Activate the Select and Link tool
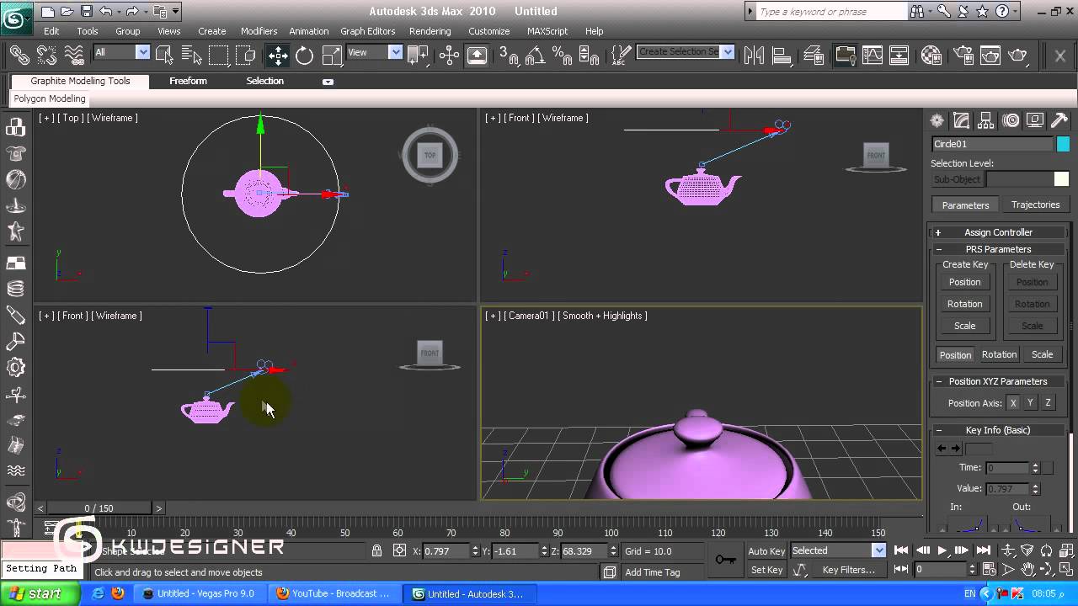The width and height of the screenshot is (1078, 606). coord(19,56)
